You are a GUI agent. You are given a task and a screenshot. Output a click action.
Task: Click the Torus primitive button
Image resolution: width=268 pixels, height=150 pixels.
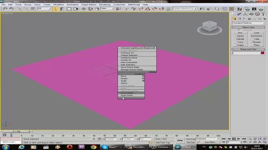240,42
